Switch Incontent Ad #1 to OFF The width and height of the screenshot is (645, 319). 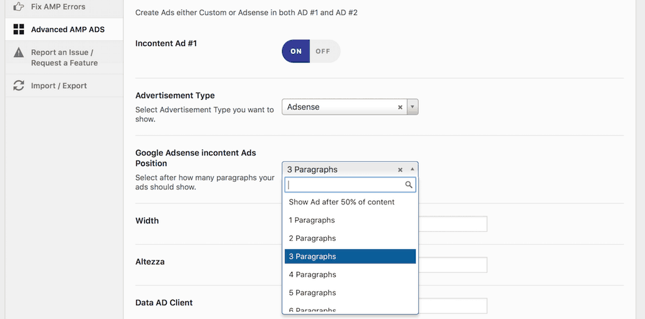(x=323, y=52)
